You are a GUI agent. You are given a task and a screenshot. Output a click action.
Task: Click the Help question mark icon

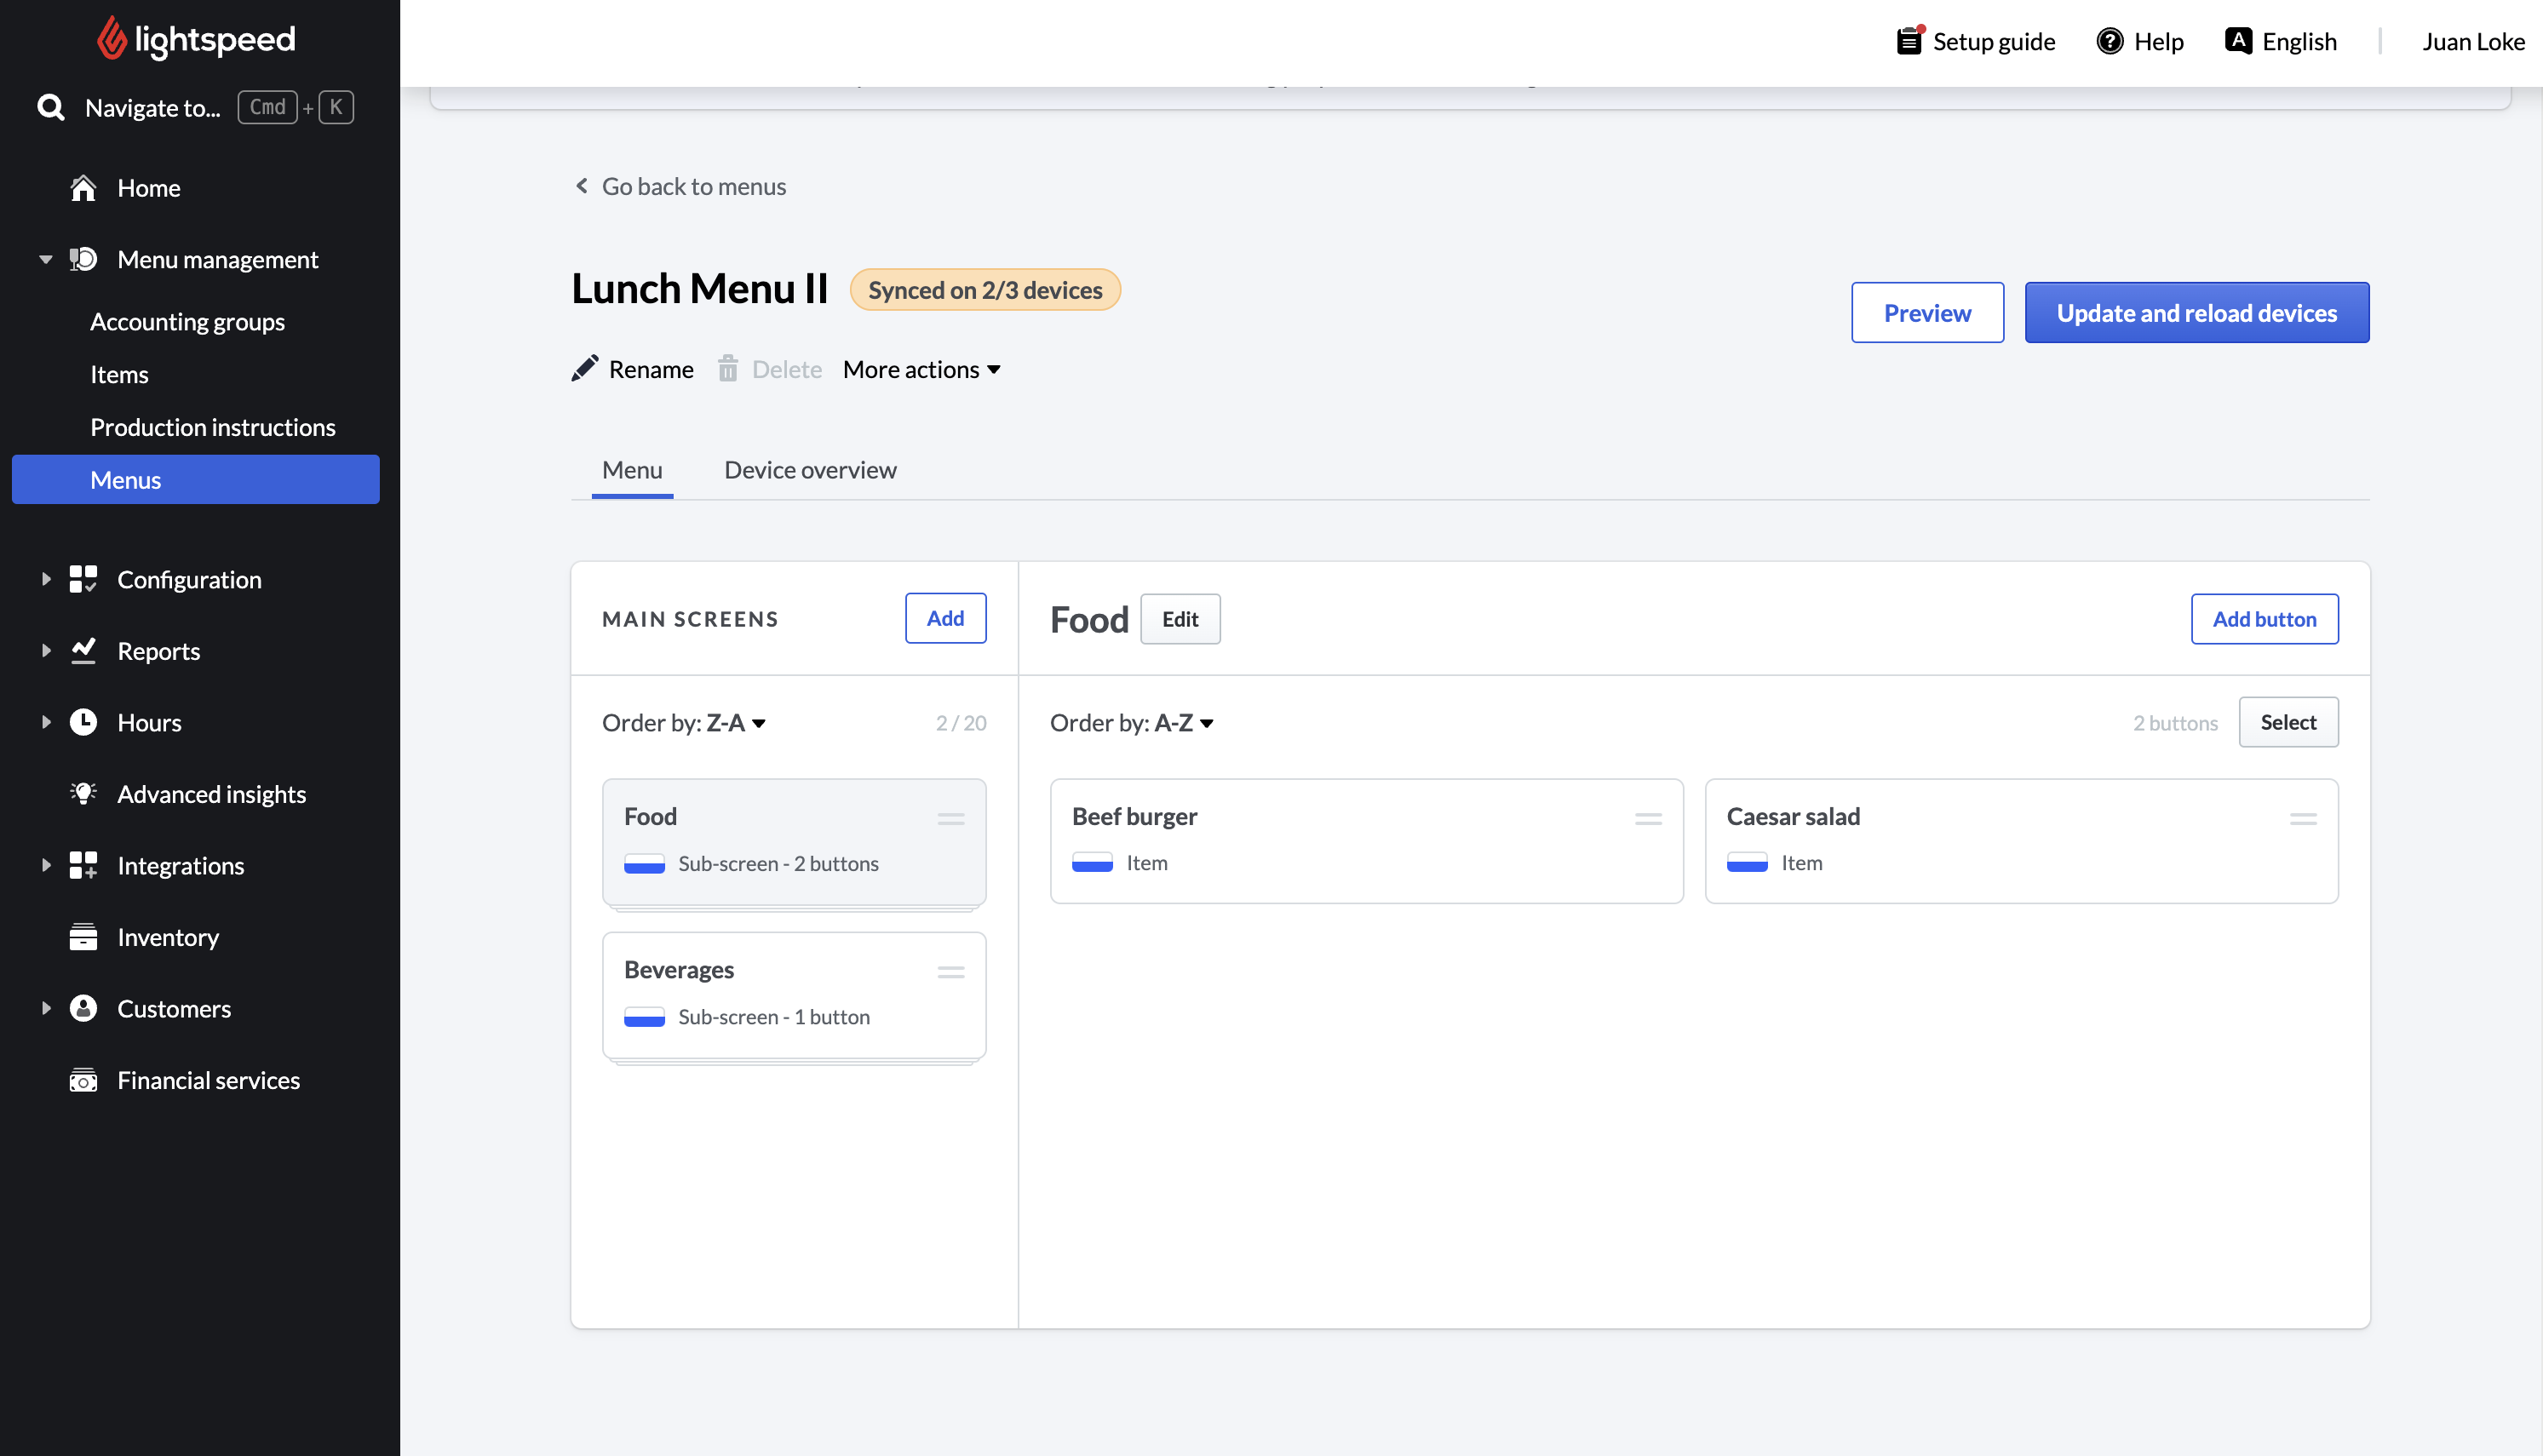(x=2109, y=41)
